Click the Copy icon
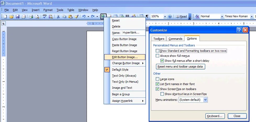Screen dimensions: 256x122 (64, 16)
